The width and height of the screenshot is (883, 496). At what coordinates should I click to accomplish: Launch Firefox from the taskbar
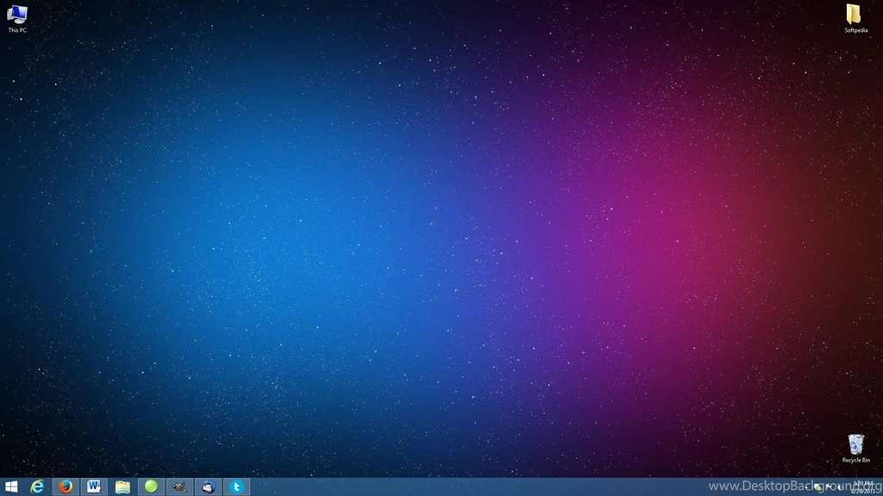click(65, 487)
